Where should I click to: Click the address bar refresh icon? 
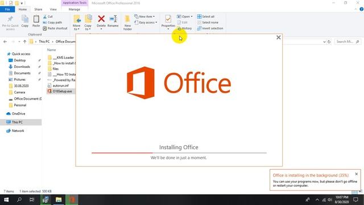point(329,42)
